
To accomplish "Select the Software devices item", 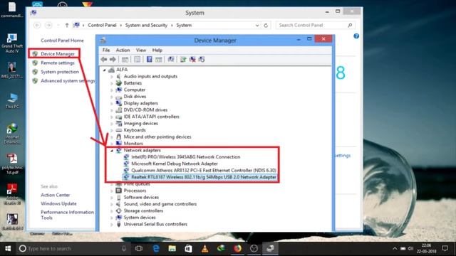I will (141, 198).
